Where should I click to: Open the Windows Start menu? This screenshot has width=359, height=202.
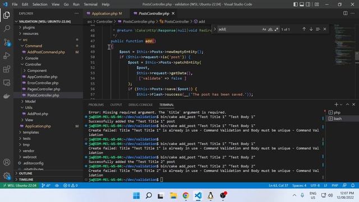coord(136,195)
